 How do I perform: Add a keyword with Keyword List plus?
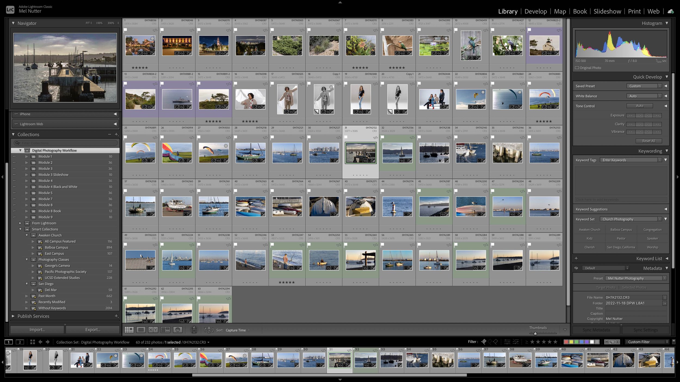[576, 258]
